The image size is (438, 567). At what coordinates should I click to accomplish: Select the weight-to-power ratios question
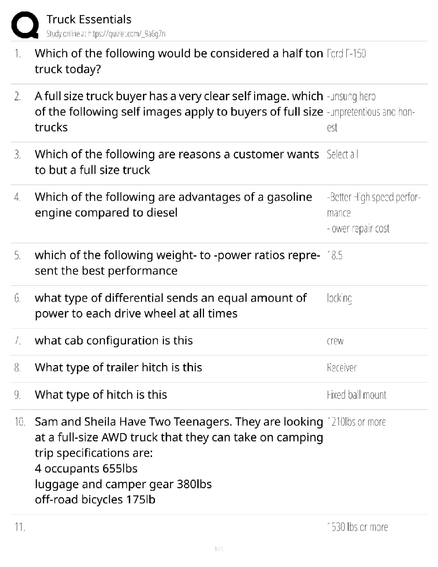pyautogui.click(x=177, y=263)
